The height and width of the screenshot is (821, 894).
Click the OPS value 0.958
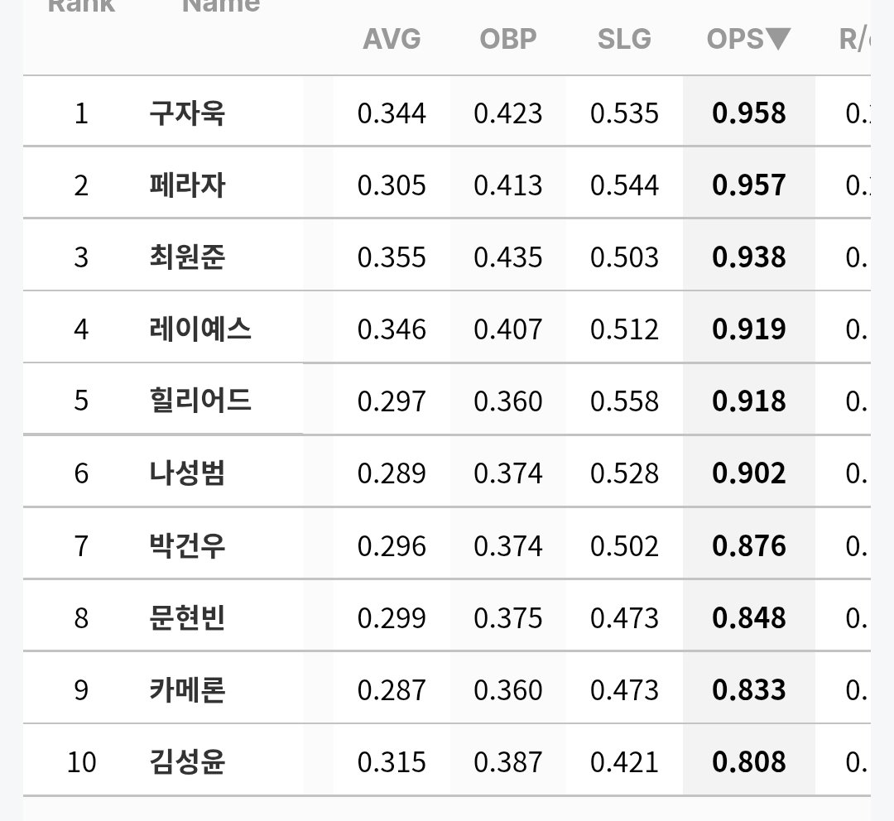748,113
